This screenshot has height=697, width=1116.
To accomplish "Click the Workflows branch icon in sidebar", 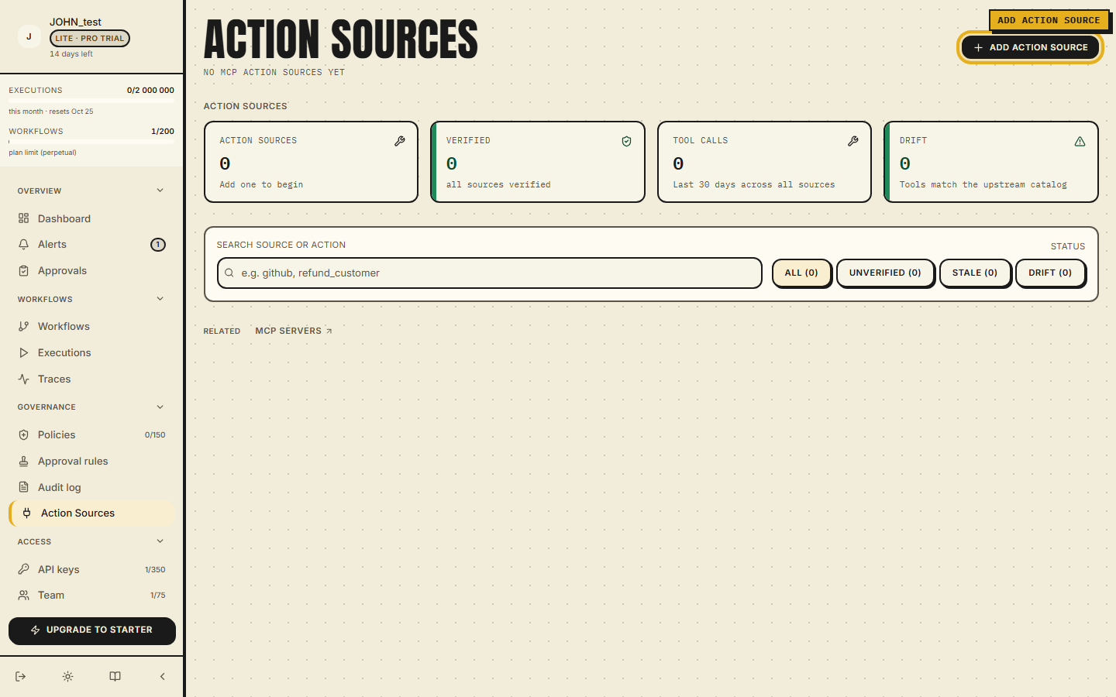I will 24,326.
